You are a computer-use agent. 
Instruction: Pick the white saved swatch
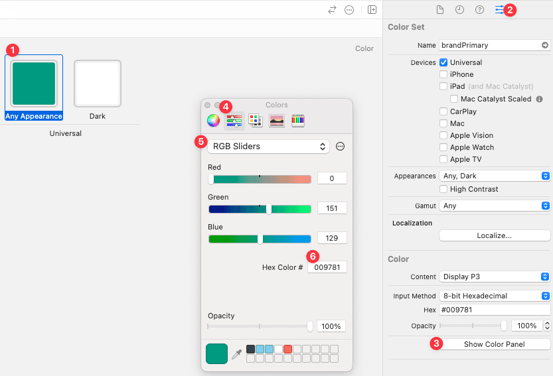(x=279, y=349)
